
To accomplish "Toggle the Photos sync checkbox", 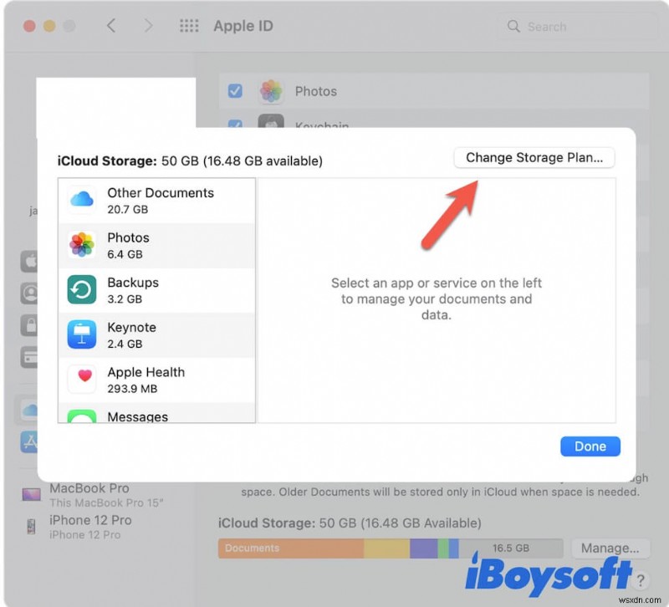I will pos(235,92).
